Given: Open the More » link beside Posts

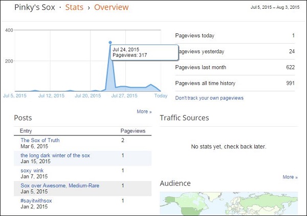Looking at the screenshot, I should point(144,111).
